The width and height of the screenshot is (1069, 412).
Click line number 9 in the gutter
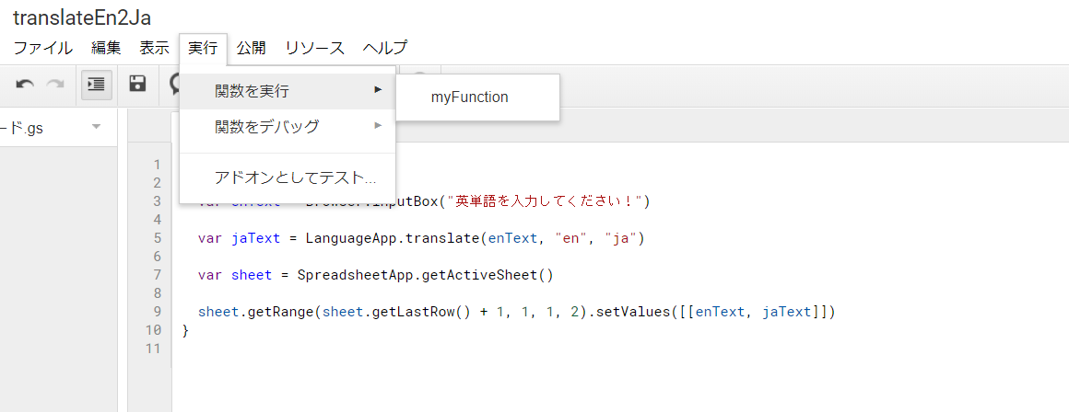click(x=157, y=311)
